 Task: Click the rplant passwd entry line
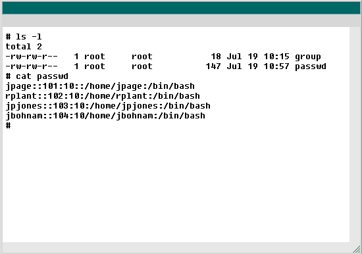point(103,96)
